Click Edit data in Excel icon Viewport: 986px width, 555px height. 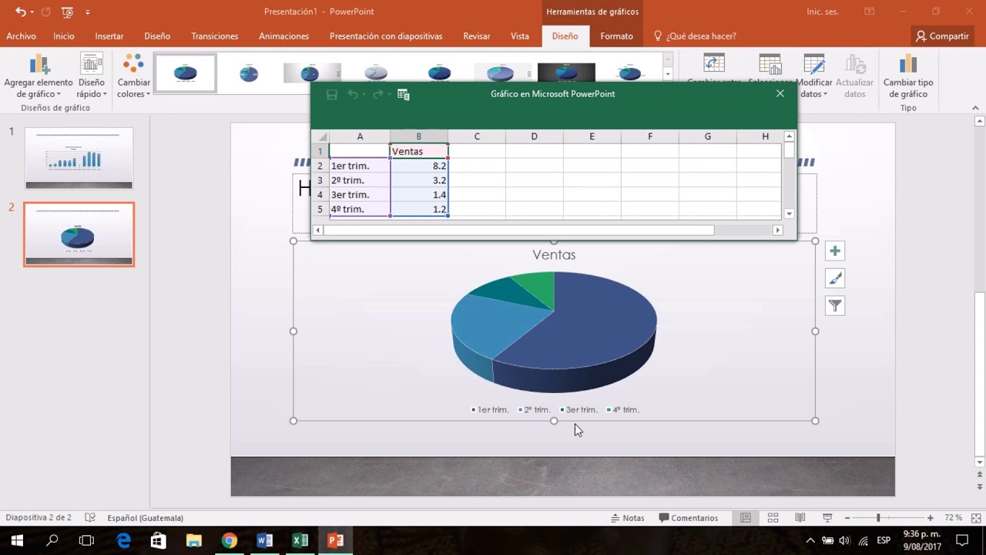tap(403, 94)
